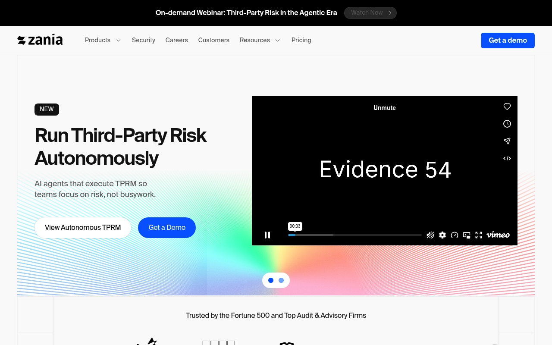Open the Pricing page
552x345 pixels.
[x=301, y=40]
